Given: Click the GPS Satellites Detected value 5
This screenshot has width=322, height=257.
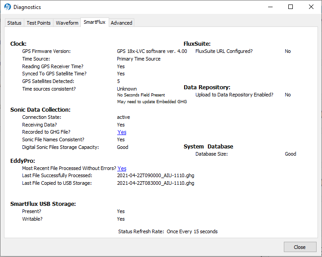Looking at the screenshot, I should (x=119, y=81).
